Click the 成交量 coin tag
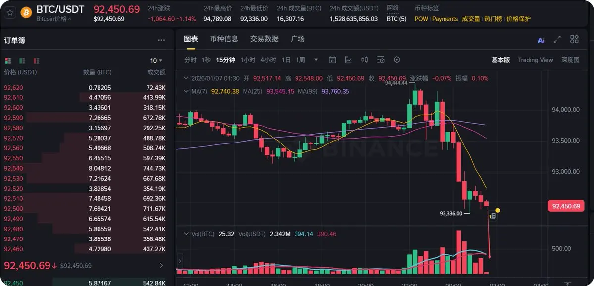Viewport: 594px width, 286px height. 471,19
